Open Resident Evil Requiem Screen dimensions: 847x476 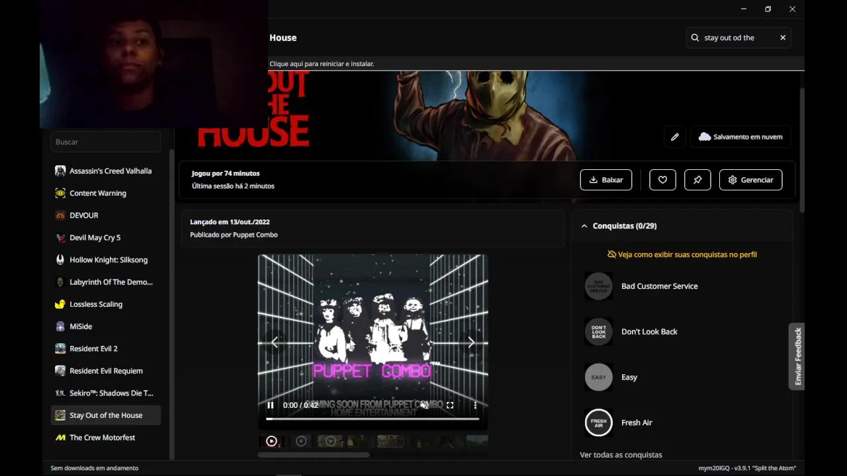pos(106,371)
